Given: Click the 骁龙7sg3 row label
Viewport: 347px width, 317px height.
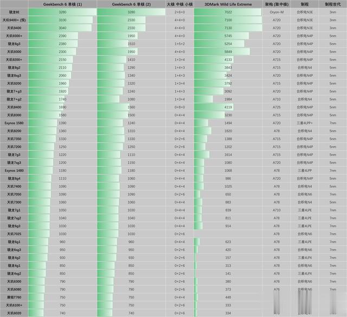Looking at the screenshot, I should (14, 163).
